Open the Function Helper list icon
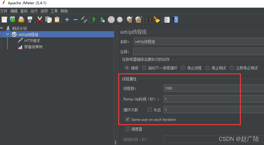Viewport: 264px width, 145px height. pos(167,20)
